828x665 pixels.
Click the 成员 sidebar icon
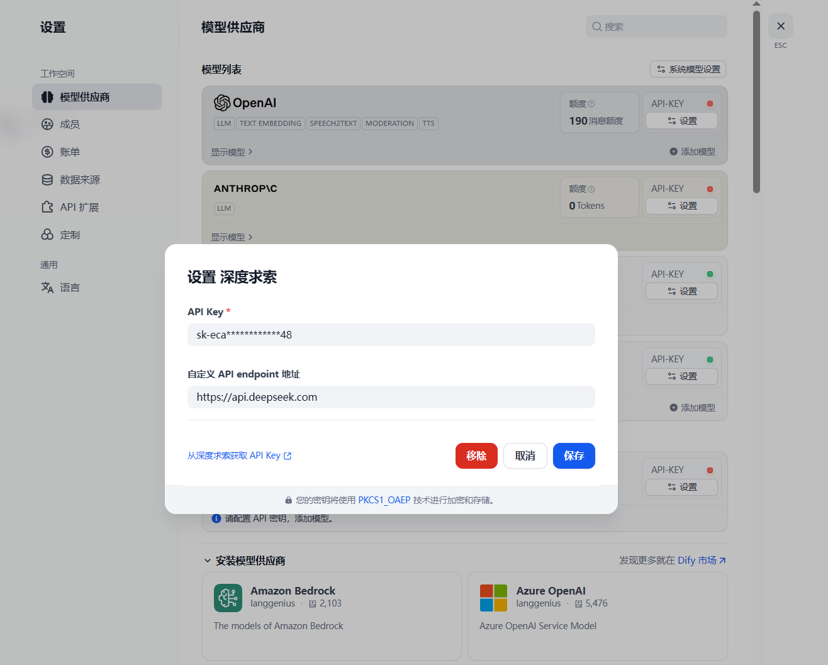tap(47, 124)
